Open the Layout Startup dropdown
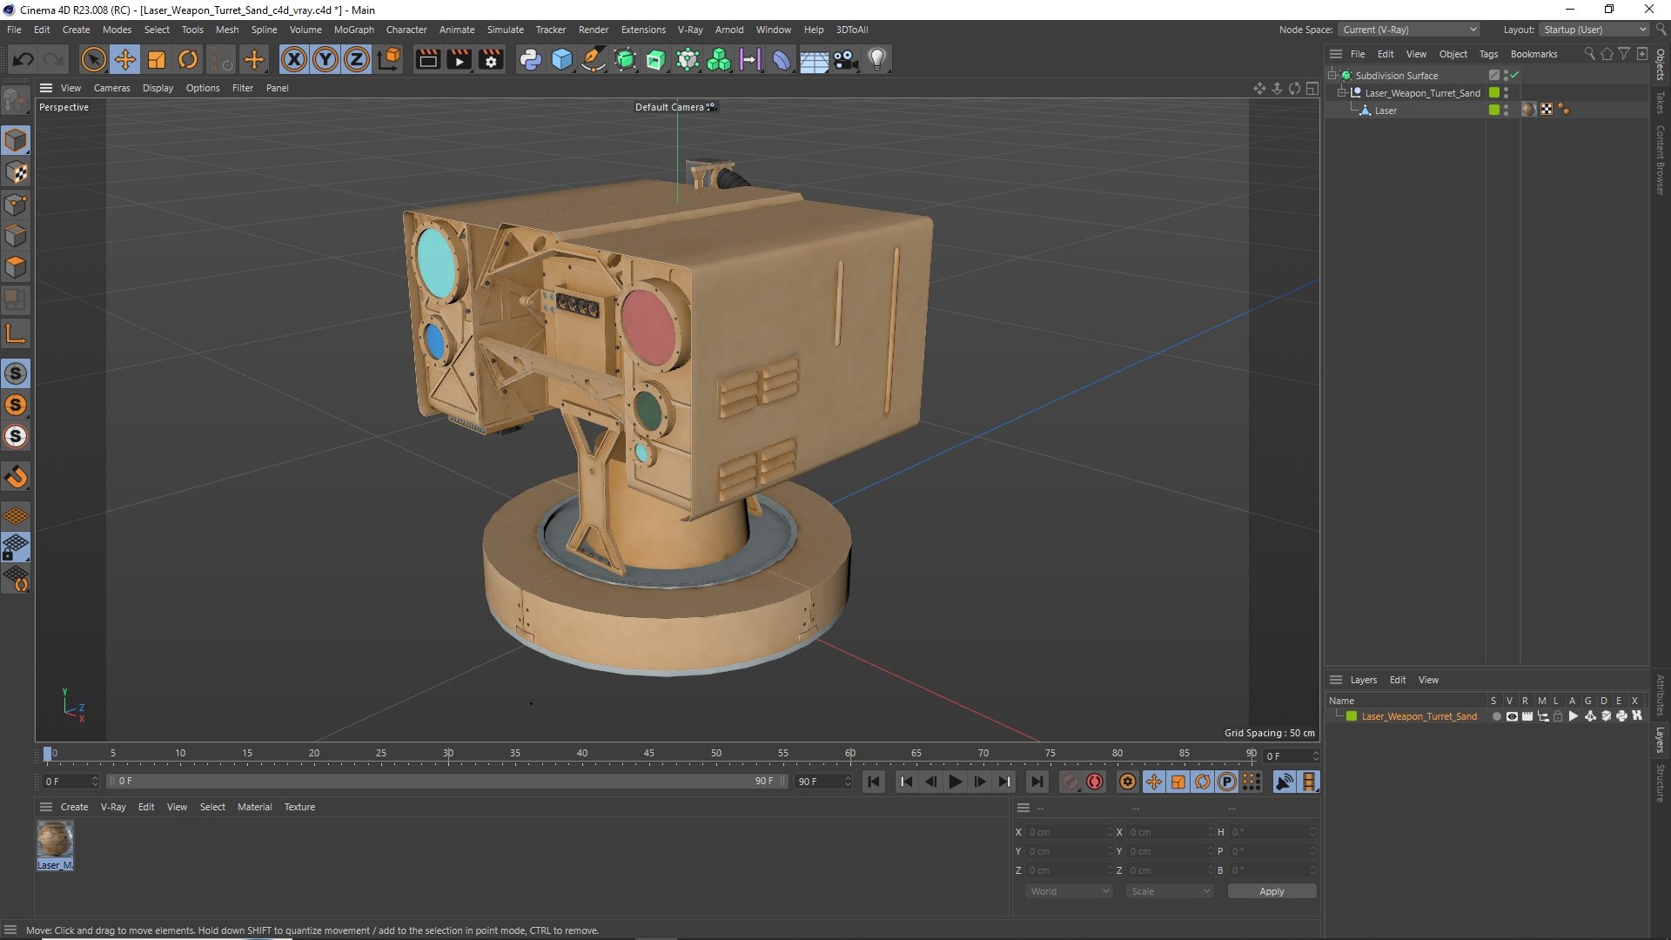Viewport: 1671px width, 940px height. [1594, 30]
